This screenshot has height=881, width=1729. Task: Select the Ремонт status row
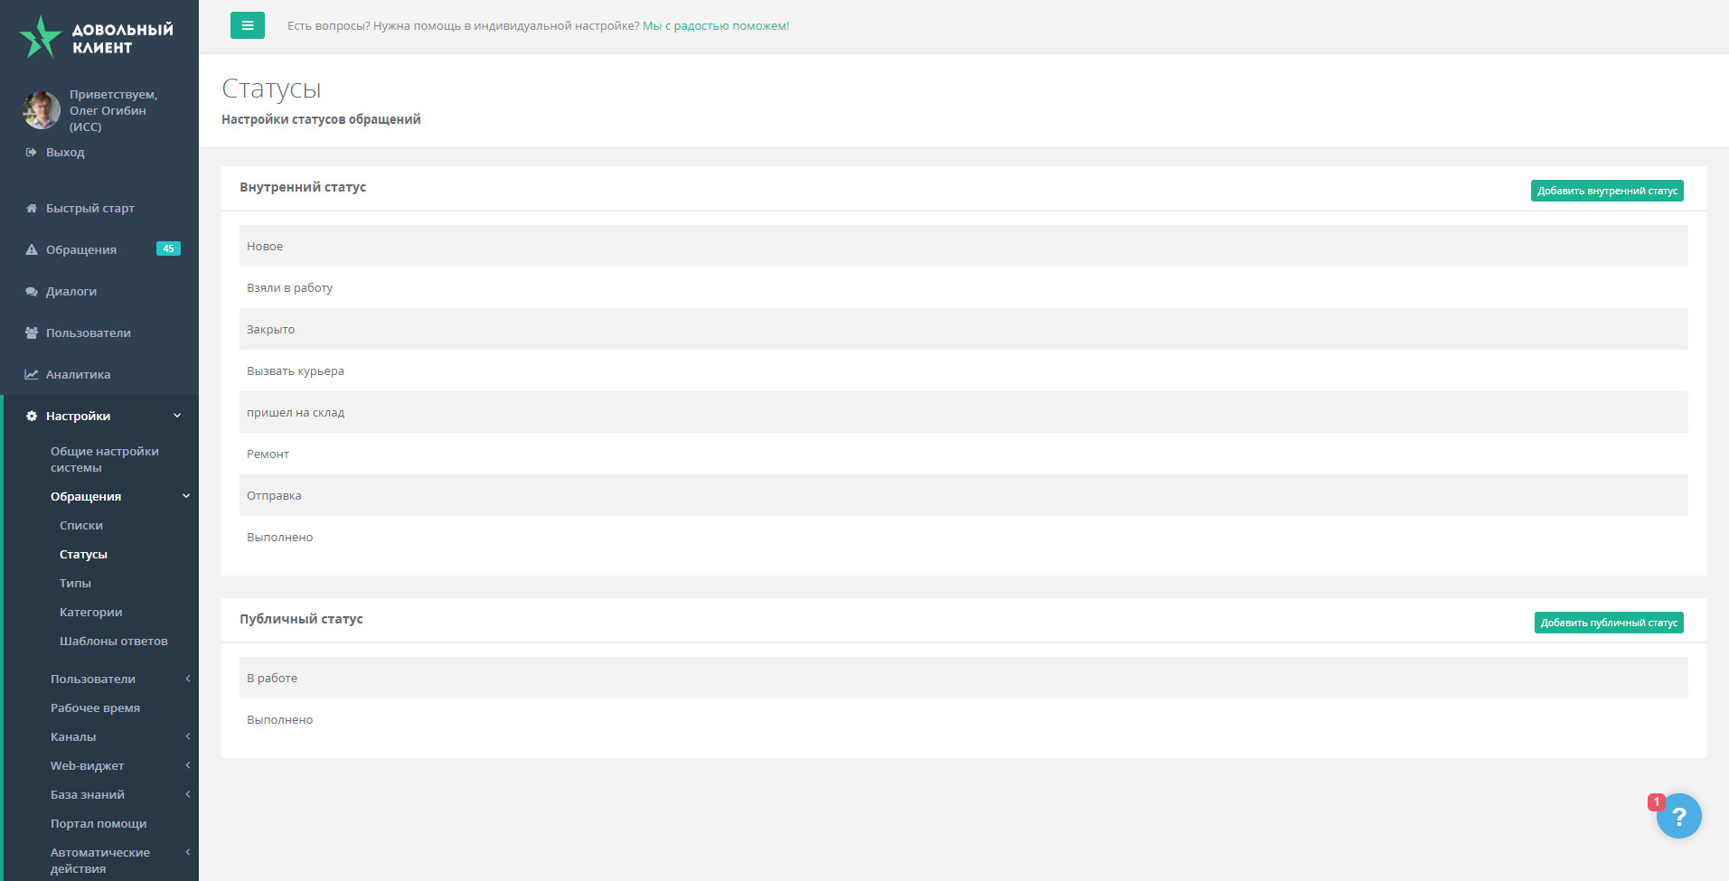coord(963,454)
